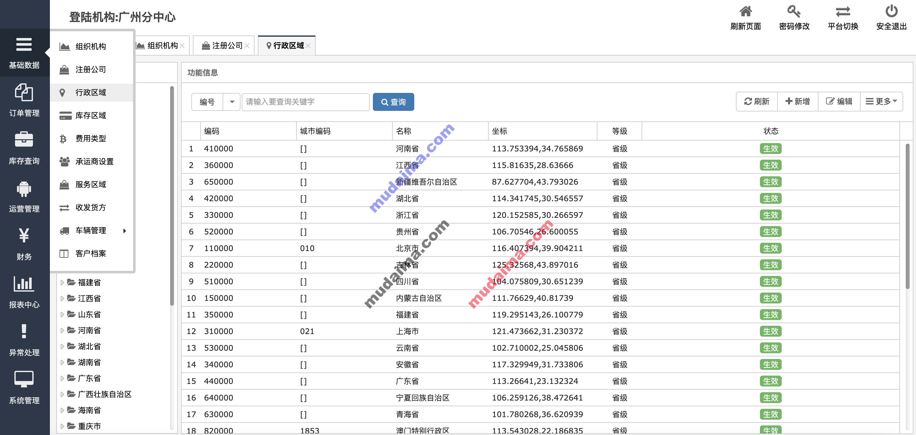Click the 状态 column header
This screenshot has height=435, width=916.
(770, 131)
